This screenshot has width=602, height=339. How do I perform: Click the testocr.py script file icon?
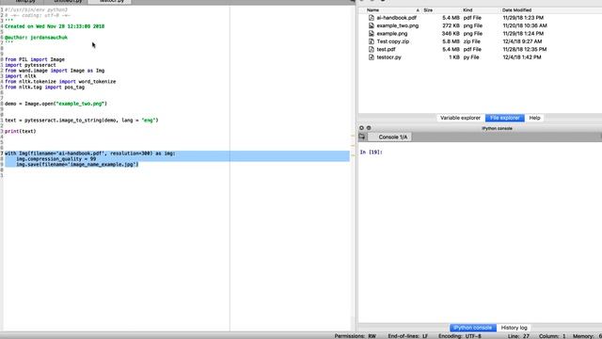[x=371, y=57]
